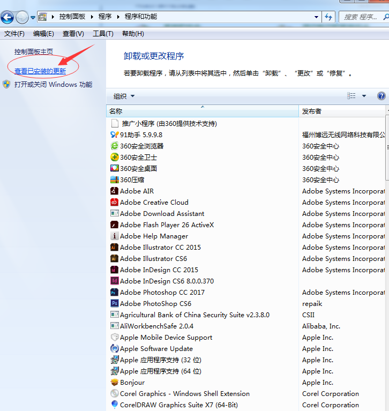Screen dimensions: 389x411
Task: Expand the arrow after 控制面板 breadcrumb
Action: click(92, 17)
